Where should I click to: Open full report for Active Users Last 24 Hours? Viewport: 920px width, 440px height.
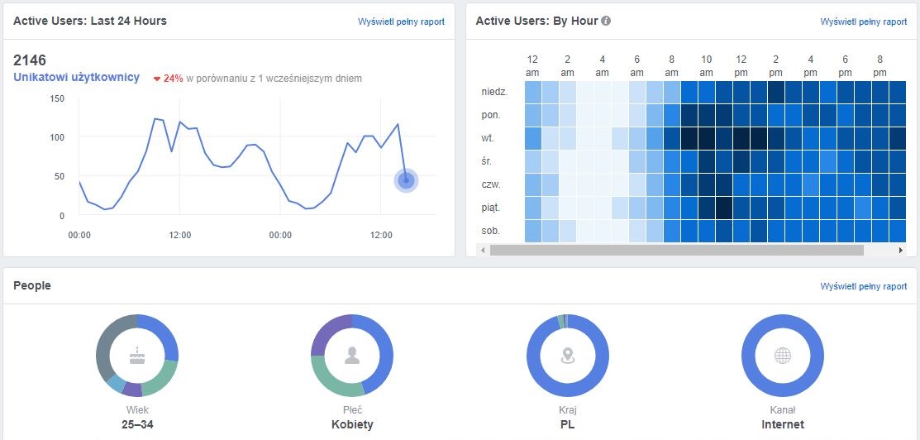pyautogui.click(x=402, y=22)
